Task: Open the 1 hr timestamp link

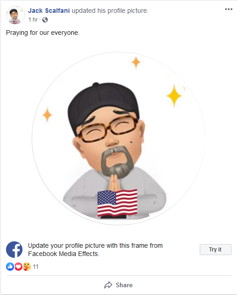Action: click(x=33, y=20)
